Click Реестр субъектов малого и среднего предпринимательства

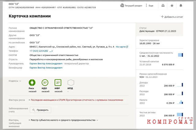coord(63,120)
